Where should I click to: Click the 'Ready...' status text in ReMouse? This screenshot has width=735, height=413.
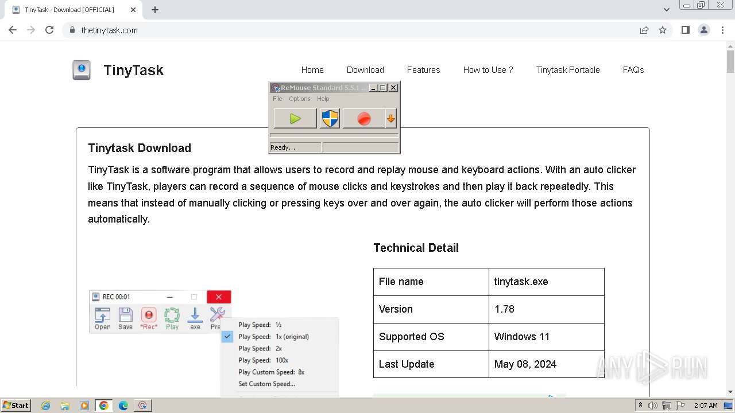[283, 147]
